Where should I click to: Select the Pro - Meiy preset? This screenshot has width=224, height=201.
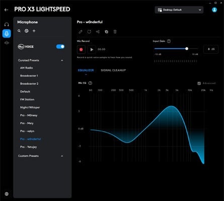point(27,123)
